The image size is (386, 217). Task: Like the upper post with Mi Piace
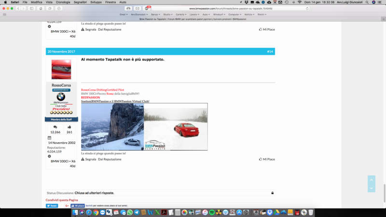click(267, 29)
